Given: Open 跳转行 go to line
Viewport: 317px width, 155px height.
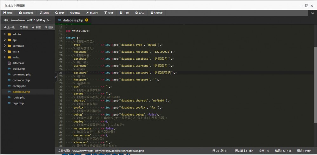Looking at the screenshot, I should [x=92, y=13].
